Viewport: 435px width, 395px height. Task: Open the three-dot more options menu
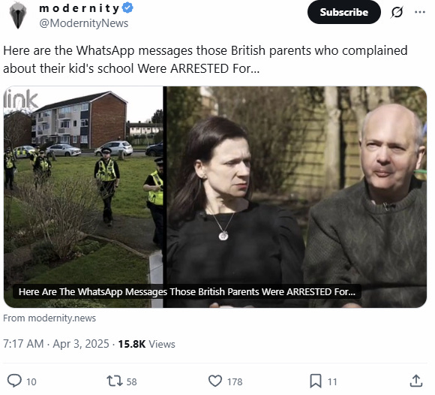[420, 12]
